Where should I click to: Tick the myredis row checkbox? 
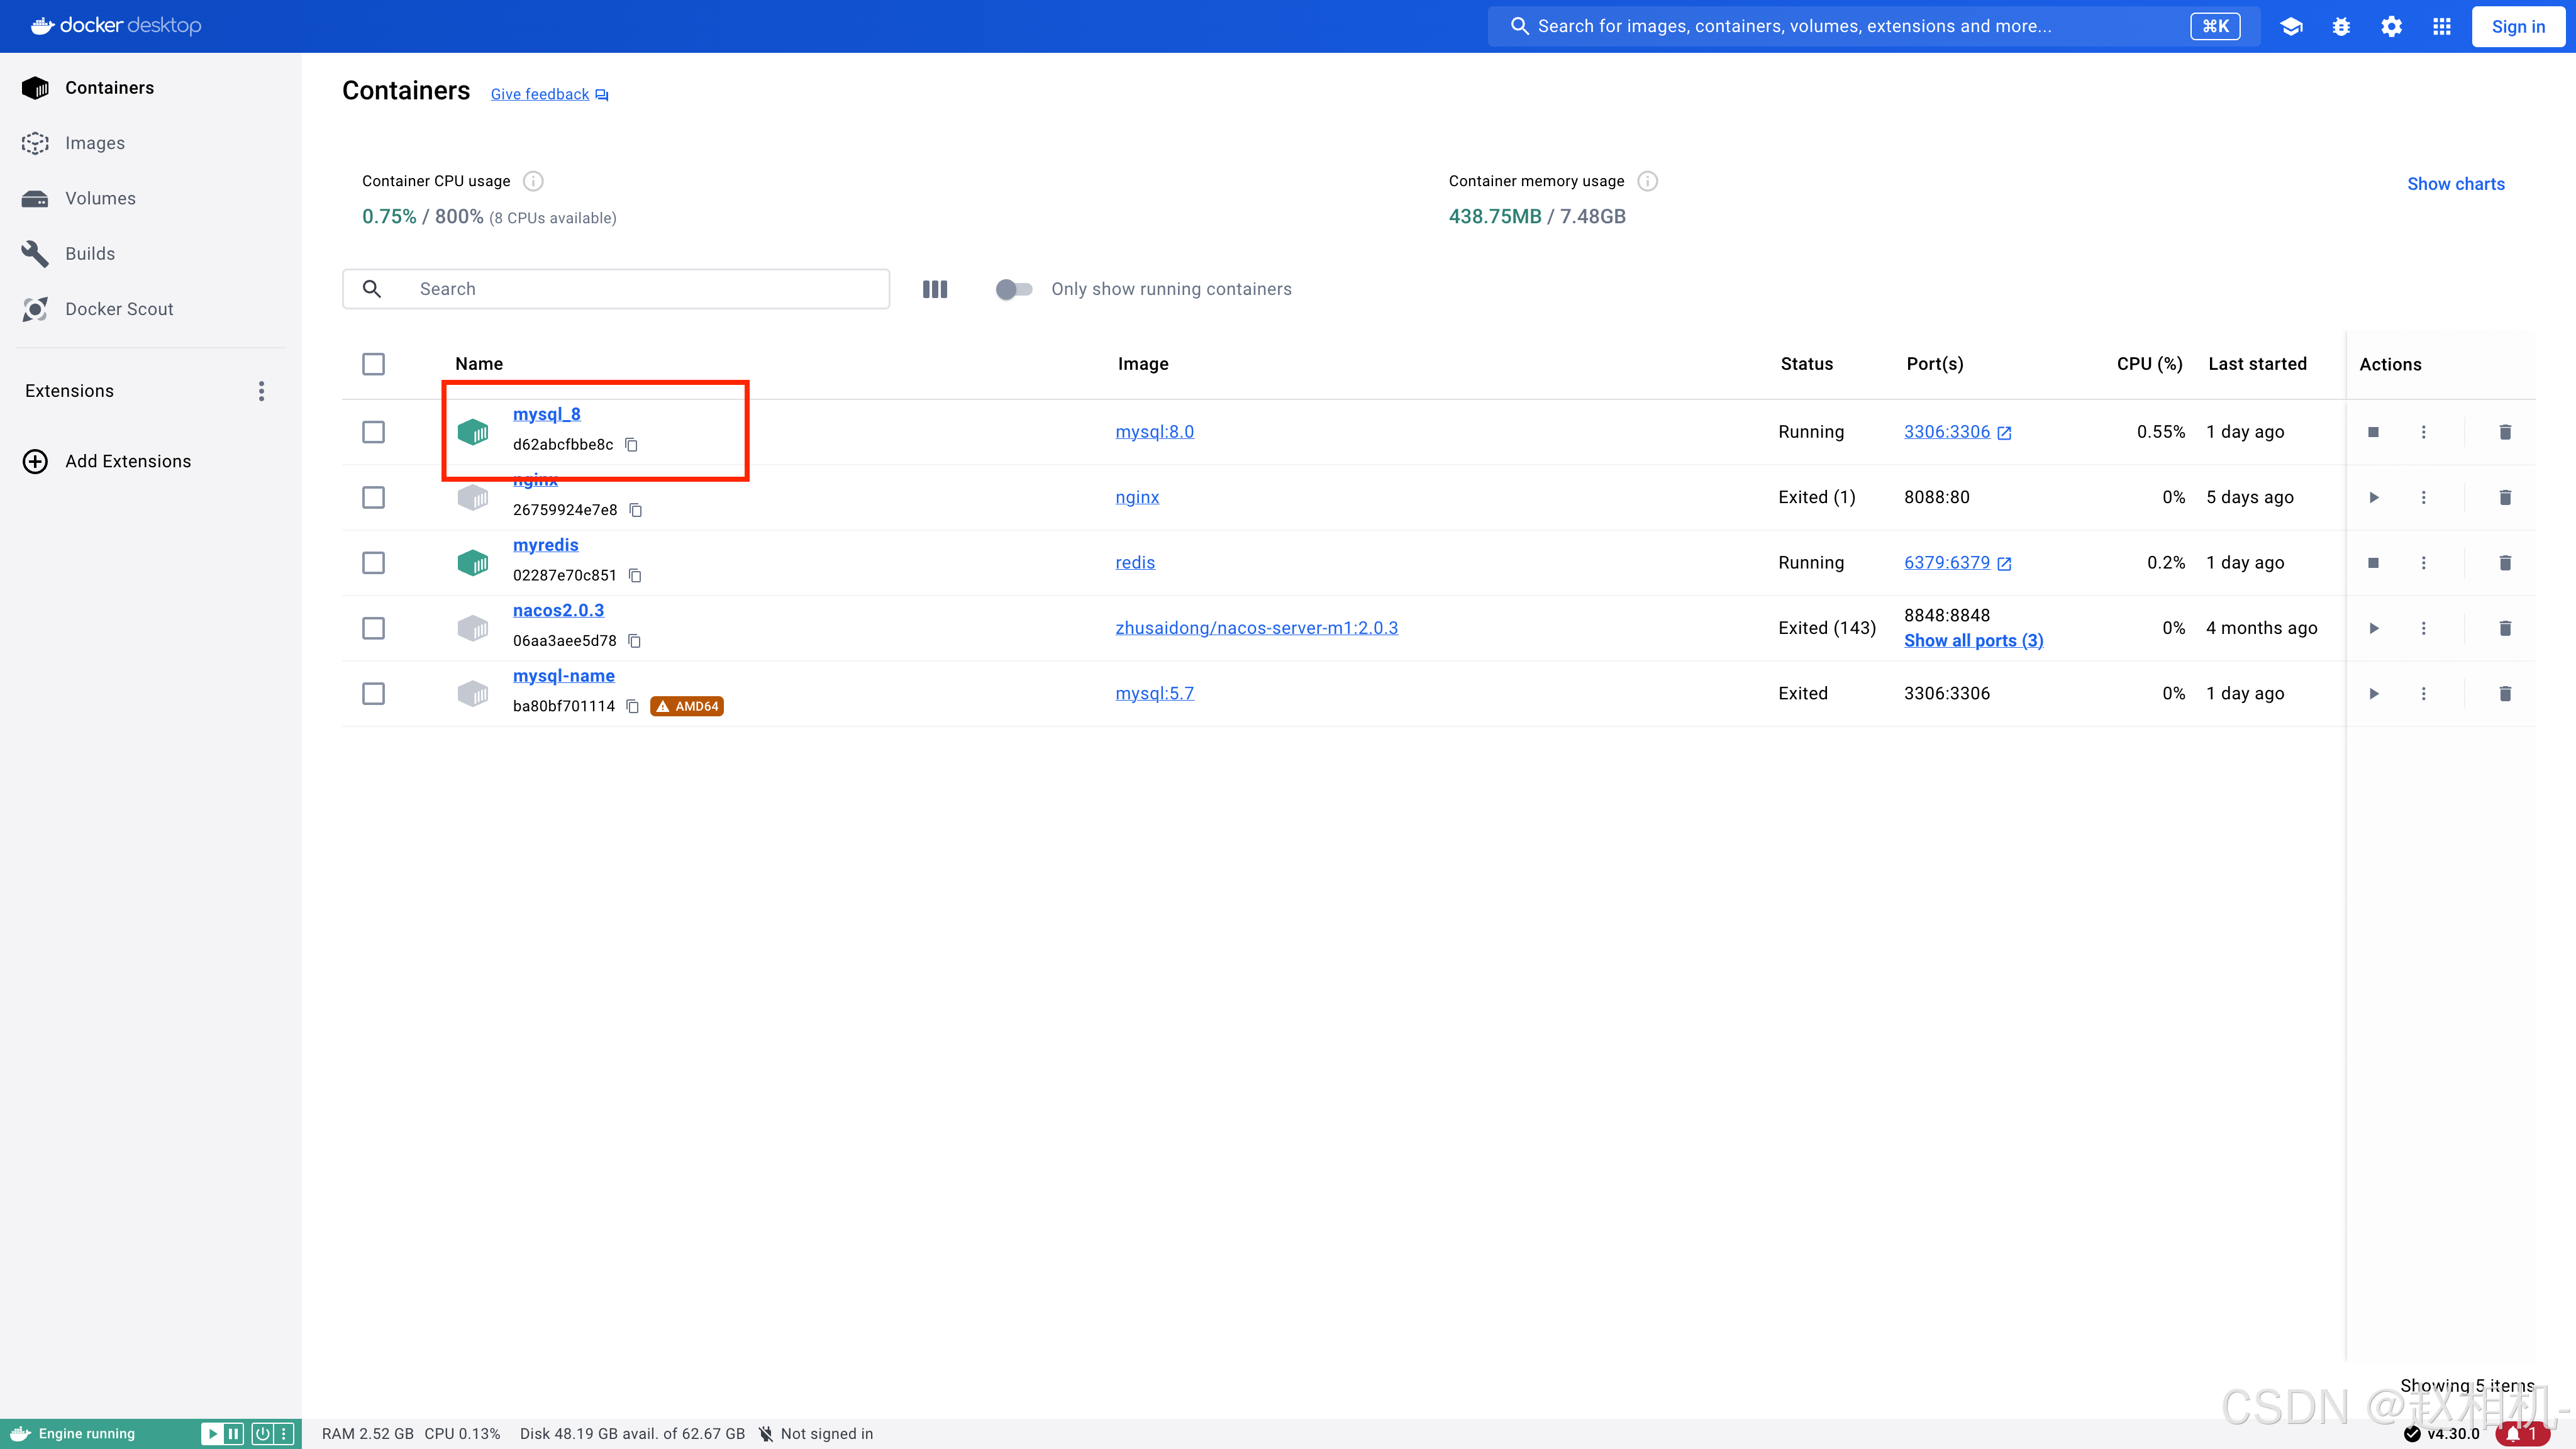(373, 563)
